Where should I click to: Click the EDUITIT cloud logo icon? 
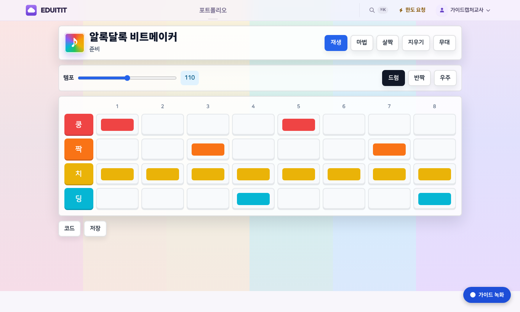(31, 10)
